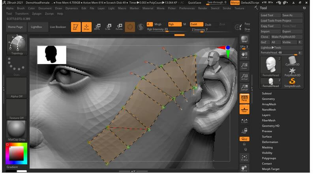Screen dimensions: 315x175
Task: Open the Dots stroke selector
Action: tap(17, 66)
